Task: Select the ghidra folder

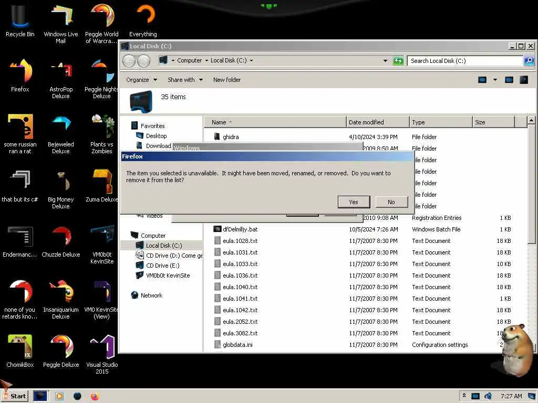Action: 231,137
